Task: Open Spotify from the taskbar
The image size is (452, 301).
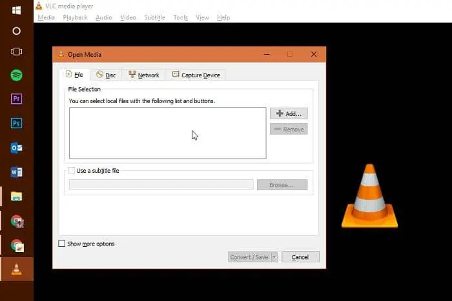Action: 17,75
